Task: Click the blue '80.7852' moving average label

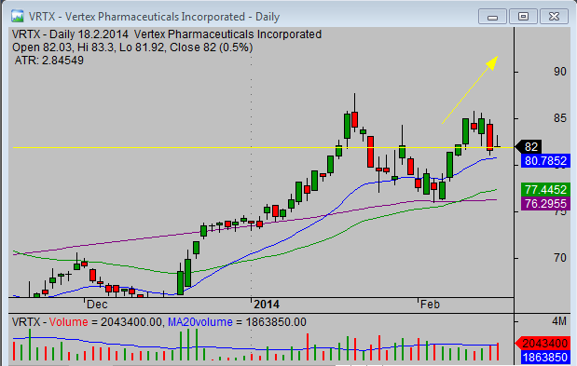Action: coord(545,161)
